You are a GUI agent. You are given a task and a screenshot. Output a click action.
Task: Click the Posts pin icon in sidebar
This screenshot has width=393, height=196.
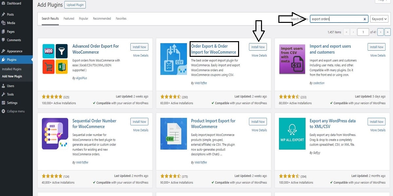3,14
